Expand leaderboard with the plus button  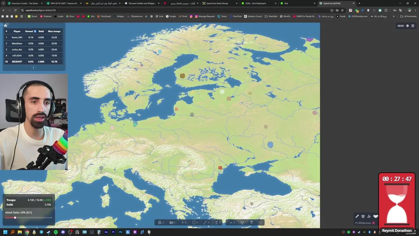point(33,68)
